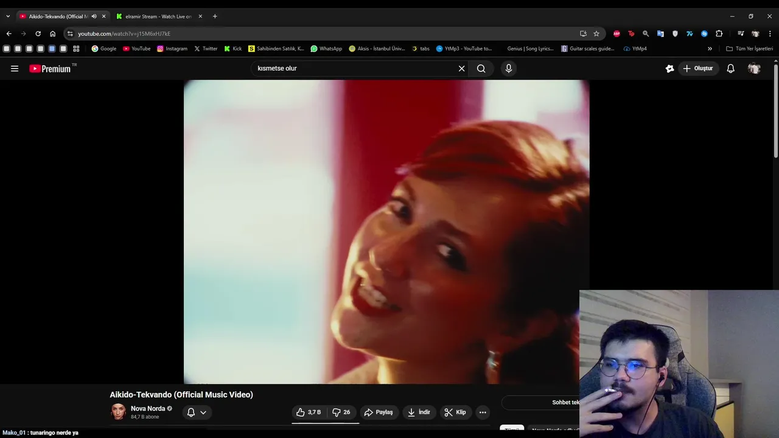Click the address bar URL
Viewport: 779px width, 438px height.
point(124,33)
